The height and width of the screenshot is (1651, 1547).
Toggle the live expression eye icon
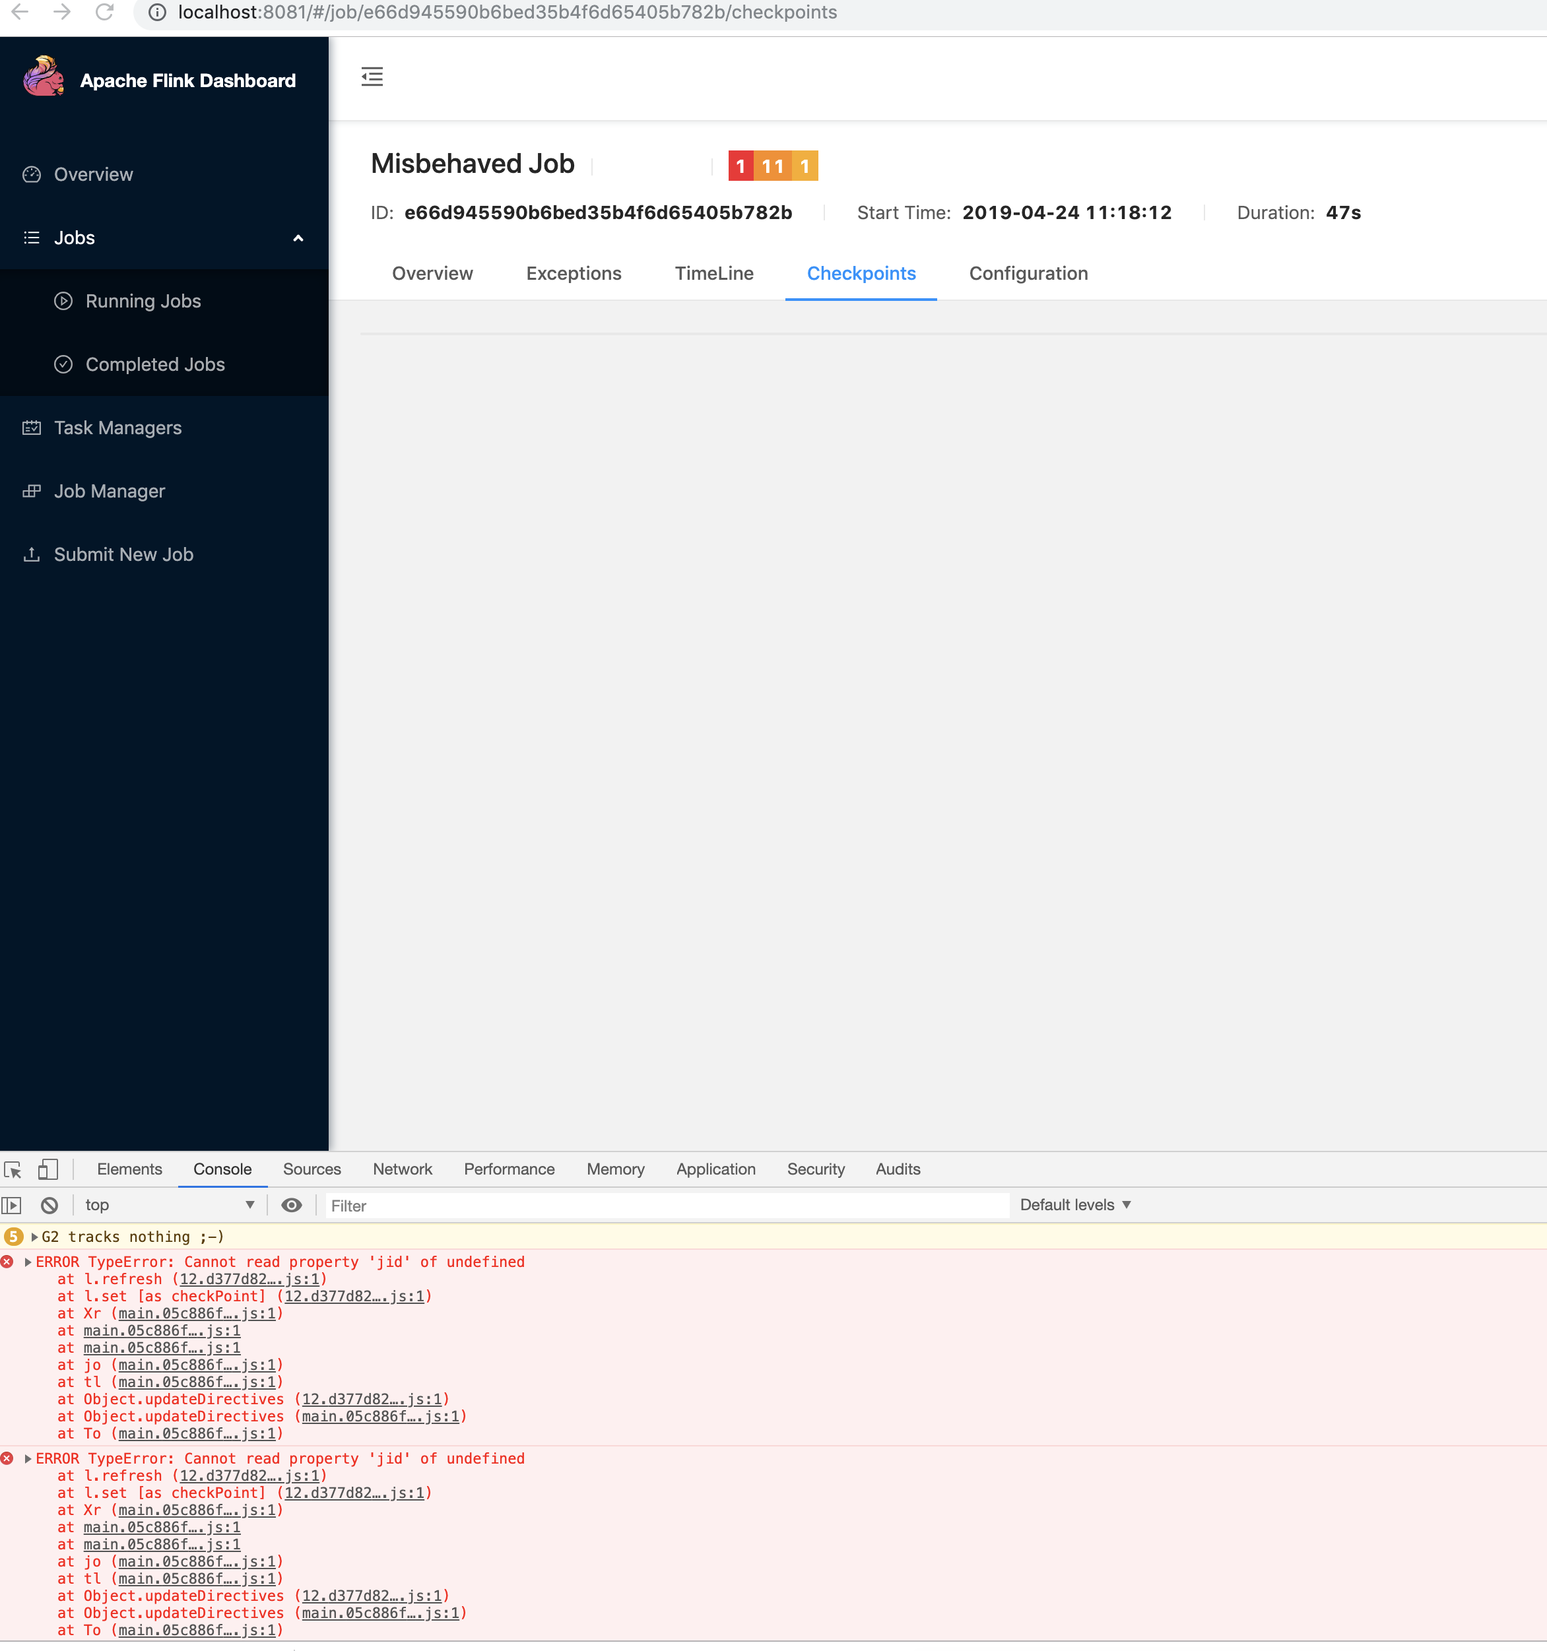292,1205
